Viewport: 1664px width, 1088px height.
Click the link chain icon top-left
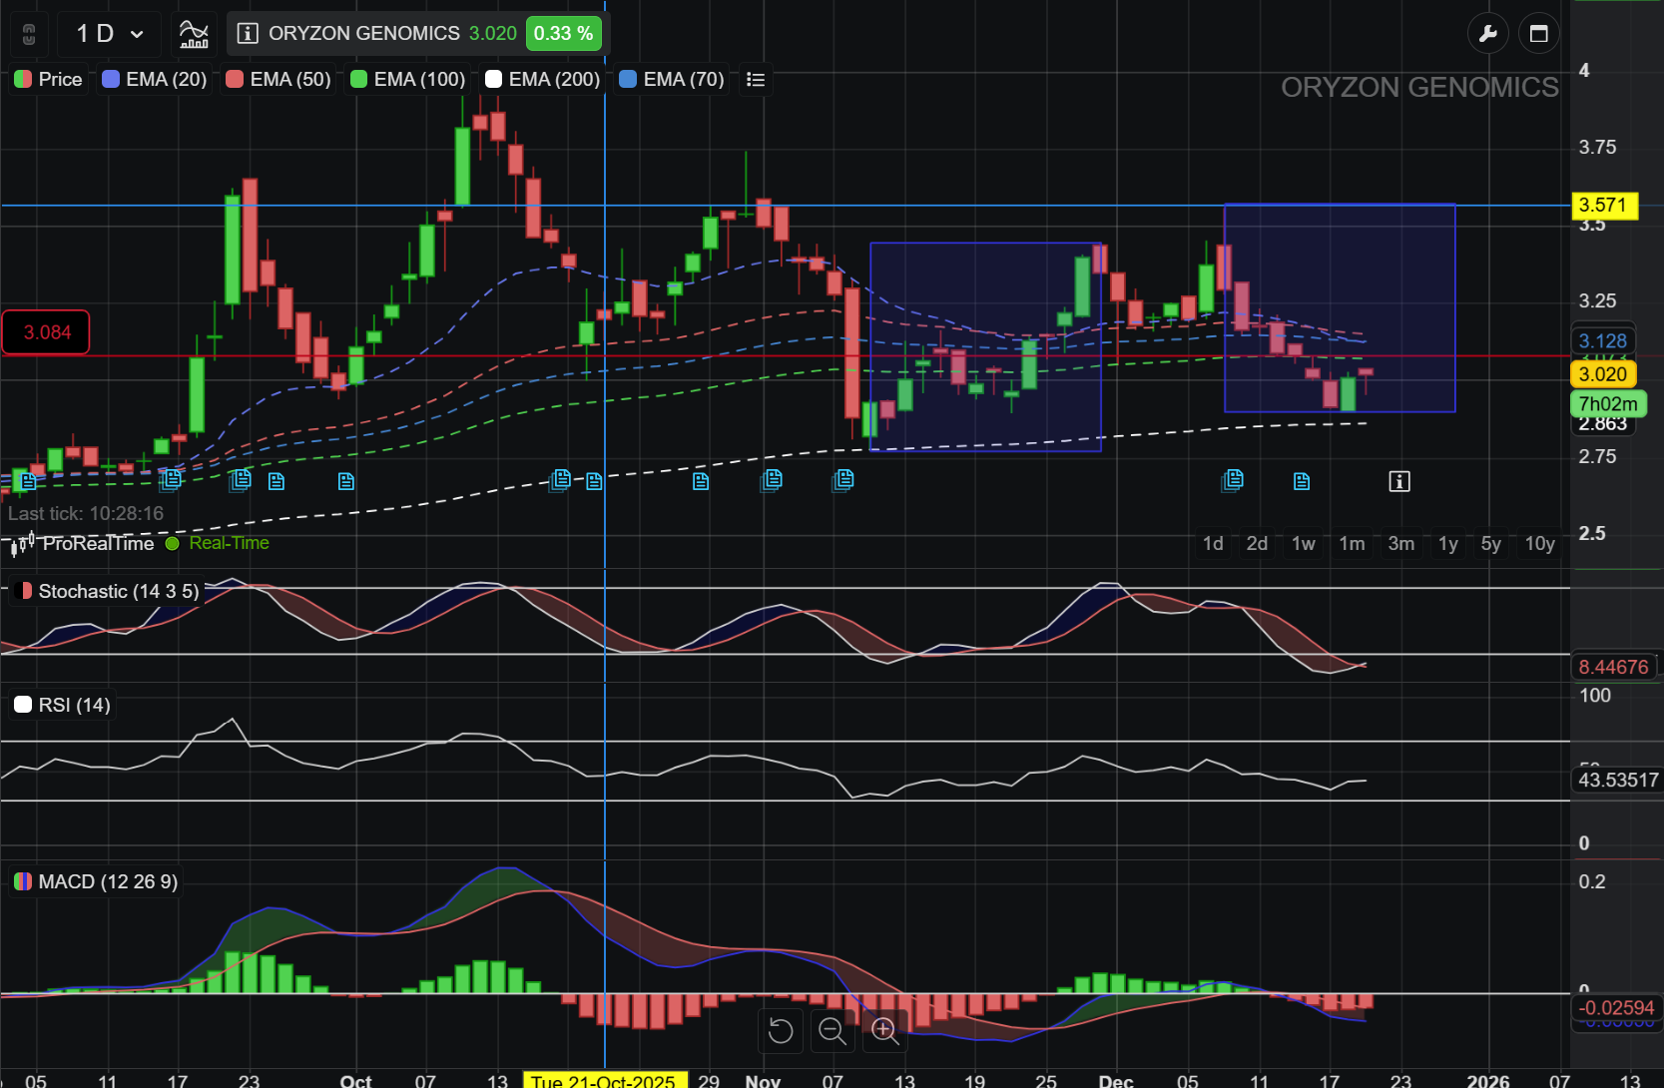(29, 34)
